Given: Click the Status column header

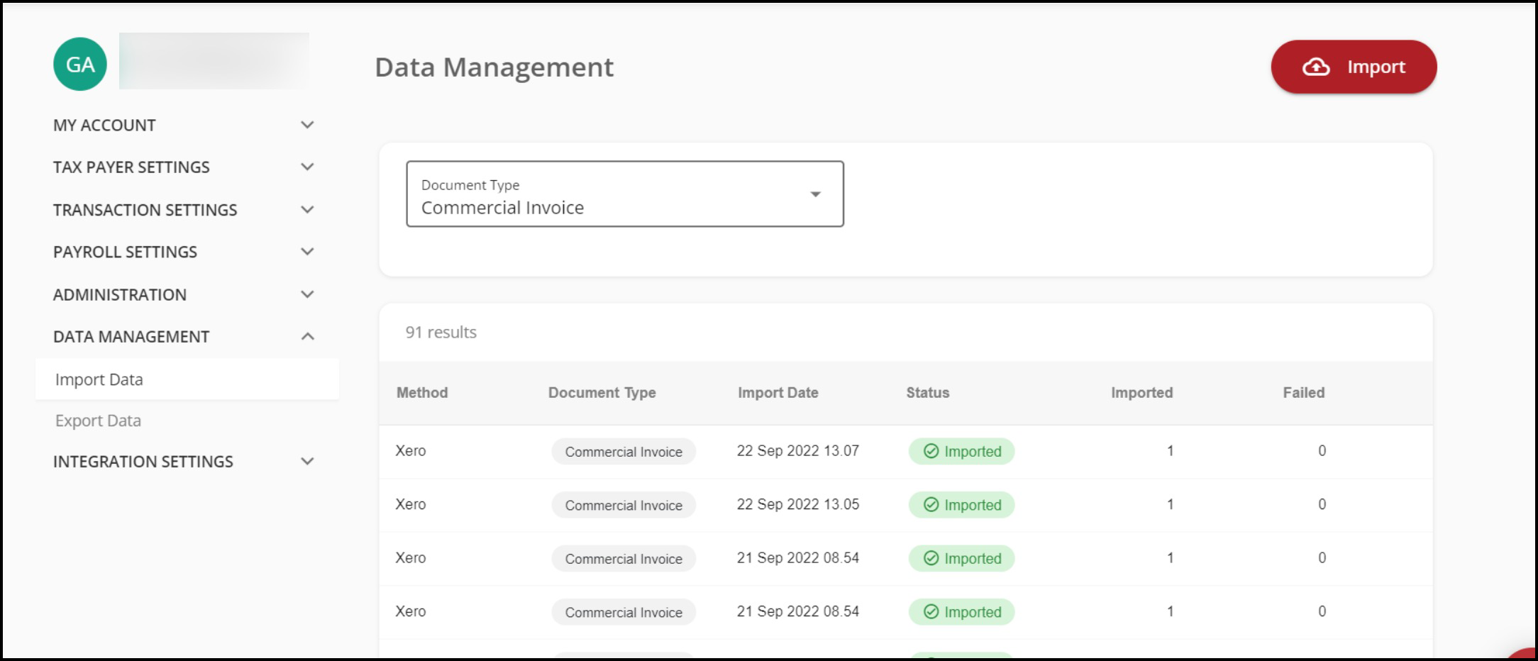Looking at the screenshot, I should pos(927,393).
